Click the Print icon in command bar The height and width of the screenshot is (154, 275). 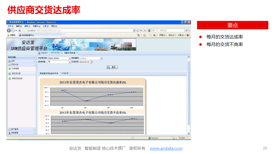point(154,35)
